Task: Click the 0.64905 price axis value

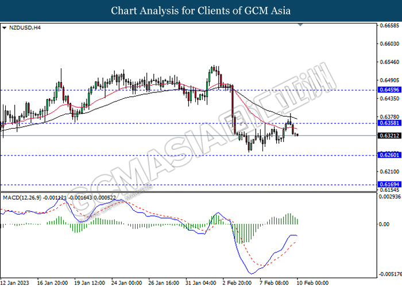Action: point(389,80)
